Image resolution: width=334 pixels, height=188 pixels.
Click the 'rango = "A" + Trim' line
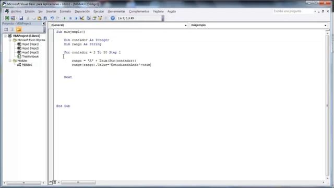tap(104, 61)
